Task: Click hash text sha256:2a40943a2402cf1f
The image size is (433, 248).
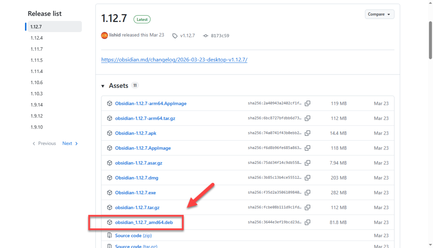Action: point(275,103)
